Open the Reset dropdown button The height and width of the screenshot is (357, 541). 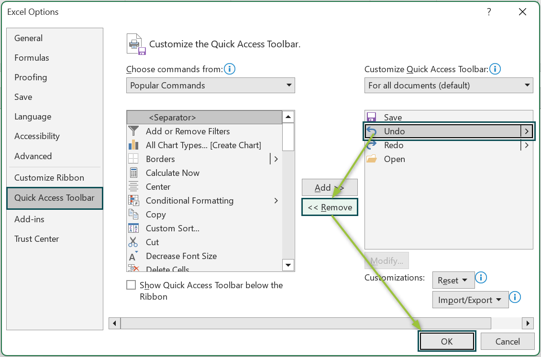453,280
